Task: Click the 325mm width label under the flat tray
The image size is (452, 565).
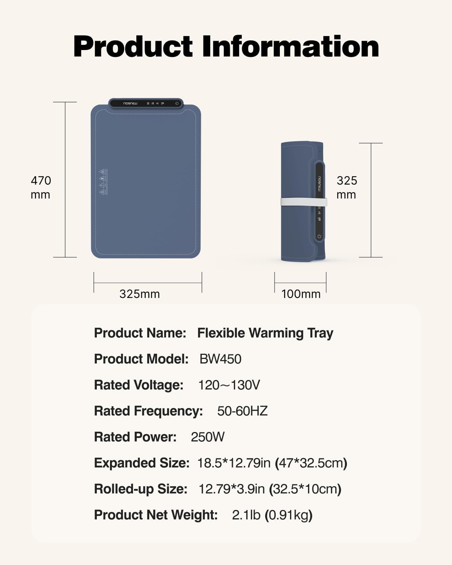Action: (x=139, y=294)
